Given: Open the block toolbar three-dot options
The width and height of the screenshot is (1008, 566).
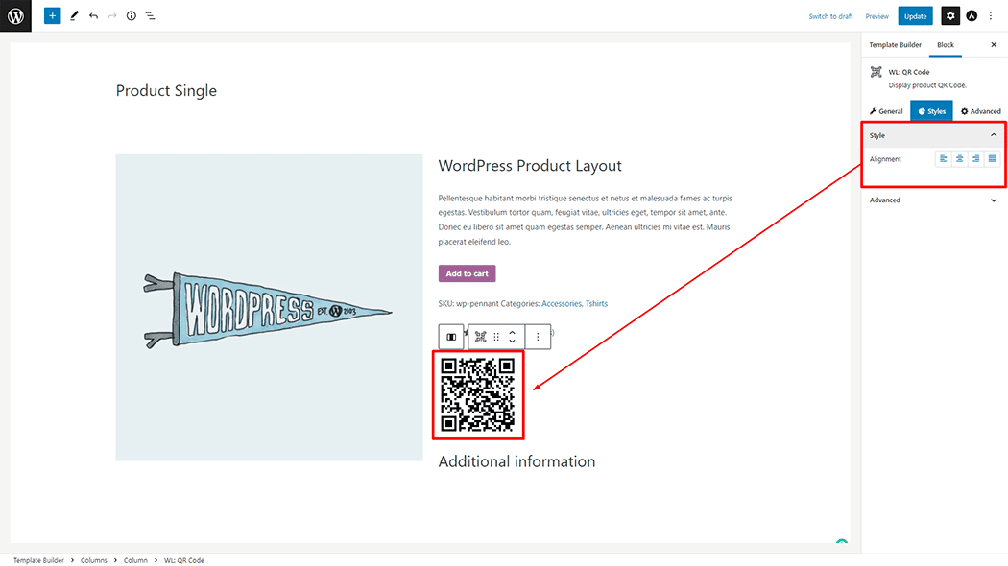Looking at the screenshot, I should click(x=538, y=337).
